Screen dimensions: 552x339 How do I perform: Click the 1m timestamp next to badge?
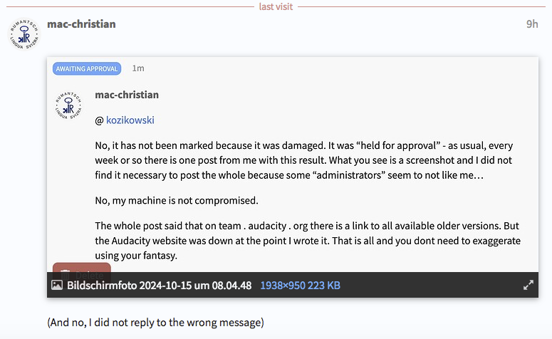click(x=138, y=68)
